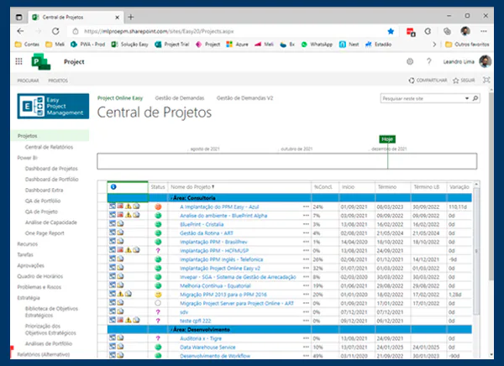Open the settings gear in Project header
504x366 pixels.
click(x=410, y=61)
